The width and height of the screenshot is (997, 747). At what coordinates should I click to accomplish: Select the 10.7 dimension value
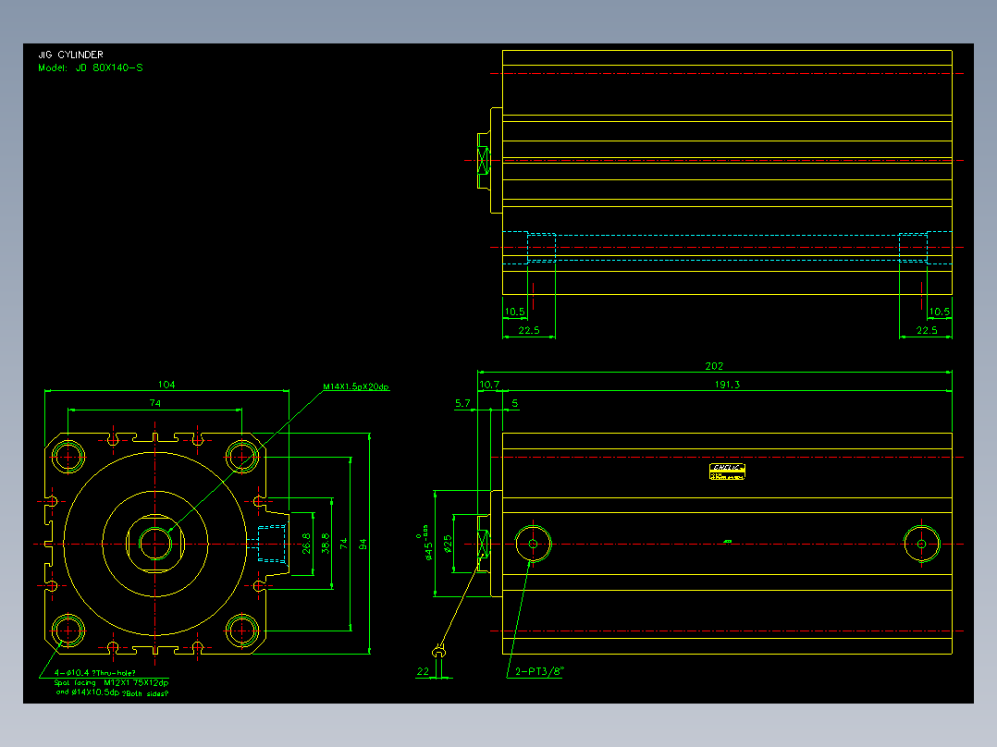pyautogui.click(x=489, y=385)
